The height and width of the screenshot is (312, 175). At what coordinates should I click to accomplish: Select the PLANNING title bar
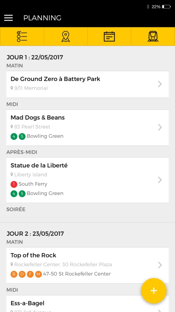tap(42, 18)
